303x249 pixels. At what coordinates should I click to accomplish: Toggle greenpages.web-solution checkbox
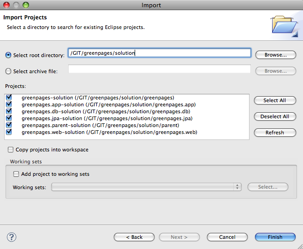coord(9,132)
